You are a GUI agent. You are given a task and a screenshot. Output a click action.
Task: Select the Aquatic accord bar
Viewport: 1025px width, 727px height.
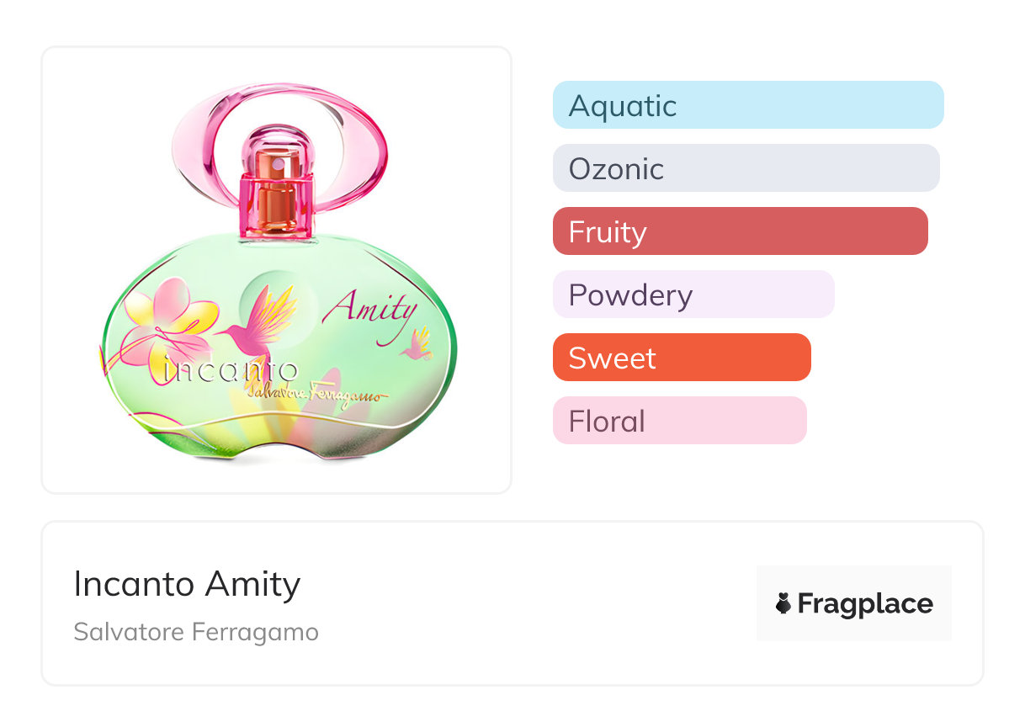tap(747, 105)
